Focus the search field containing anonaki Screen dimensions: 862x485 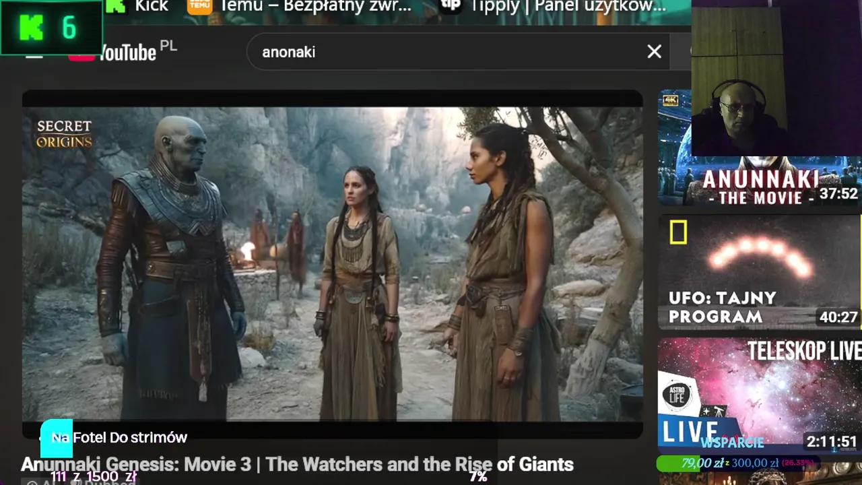tap(458, 52)
